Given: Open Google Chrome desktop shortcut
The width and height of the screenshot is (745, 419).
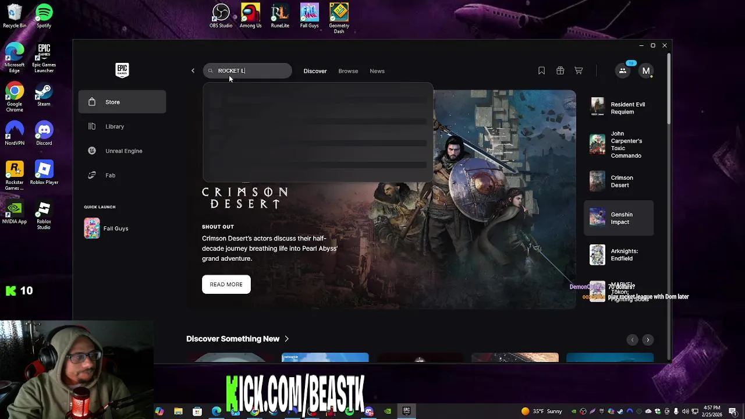Looking at the screenshot, I should [x=15, y=97].
